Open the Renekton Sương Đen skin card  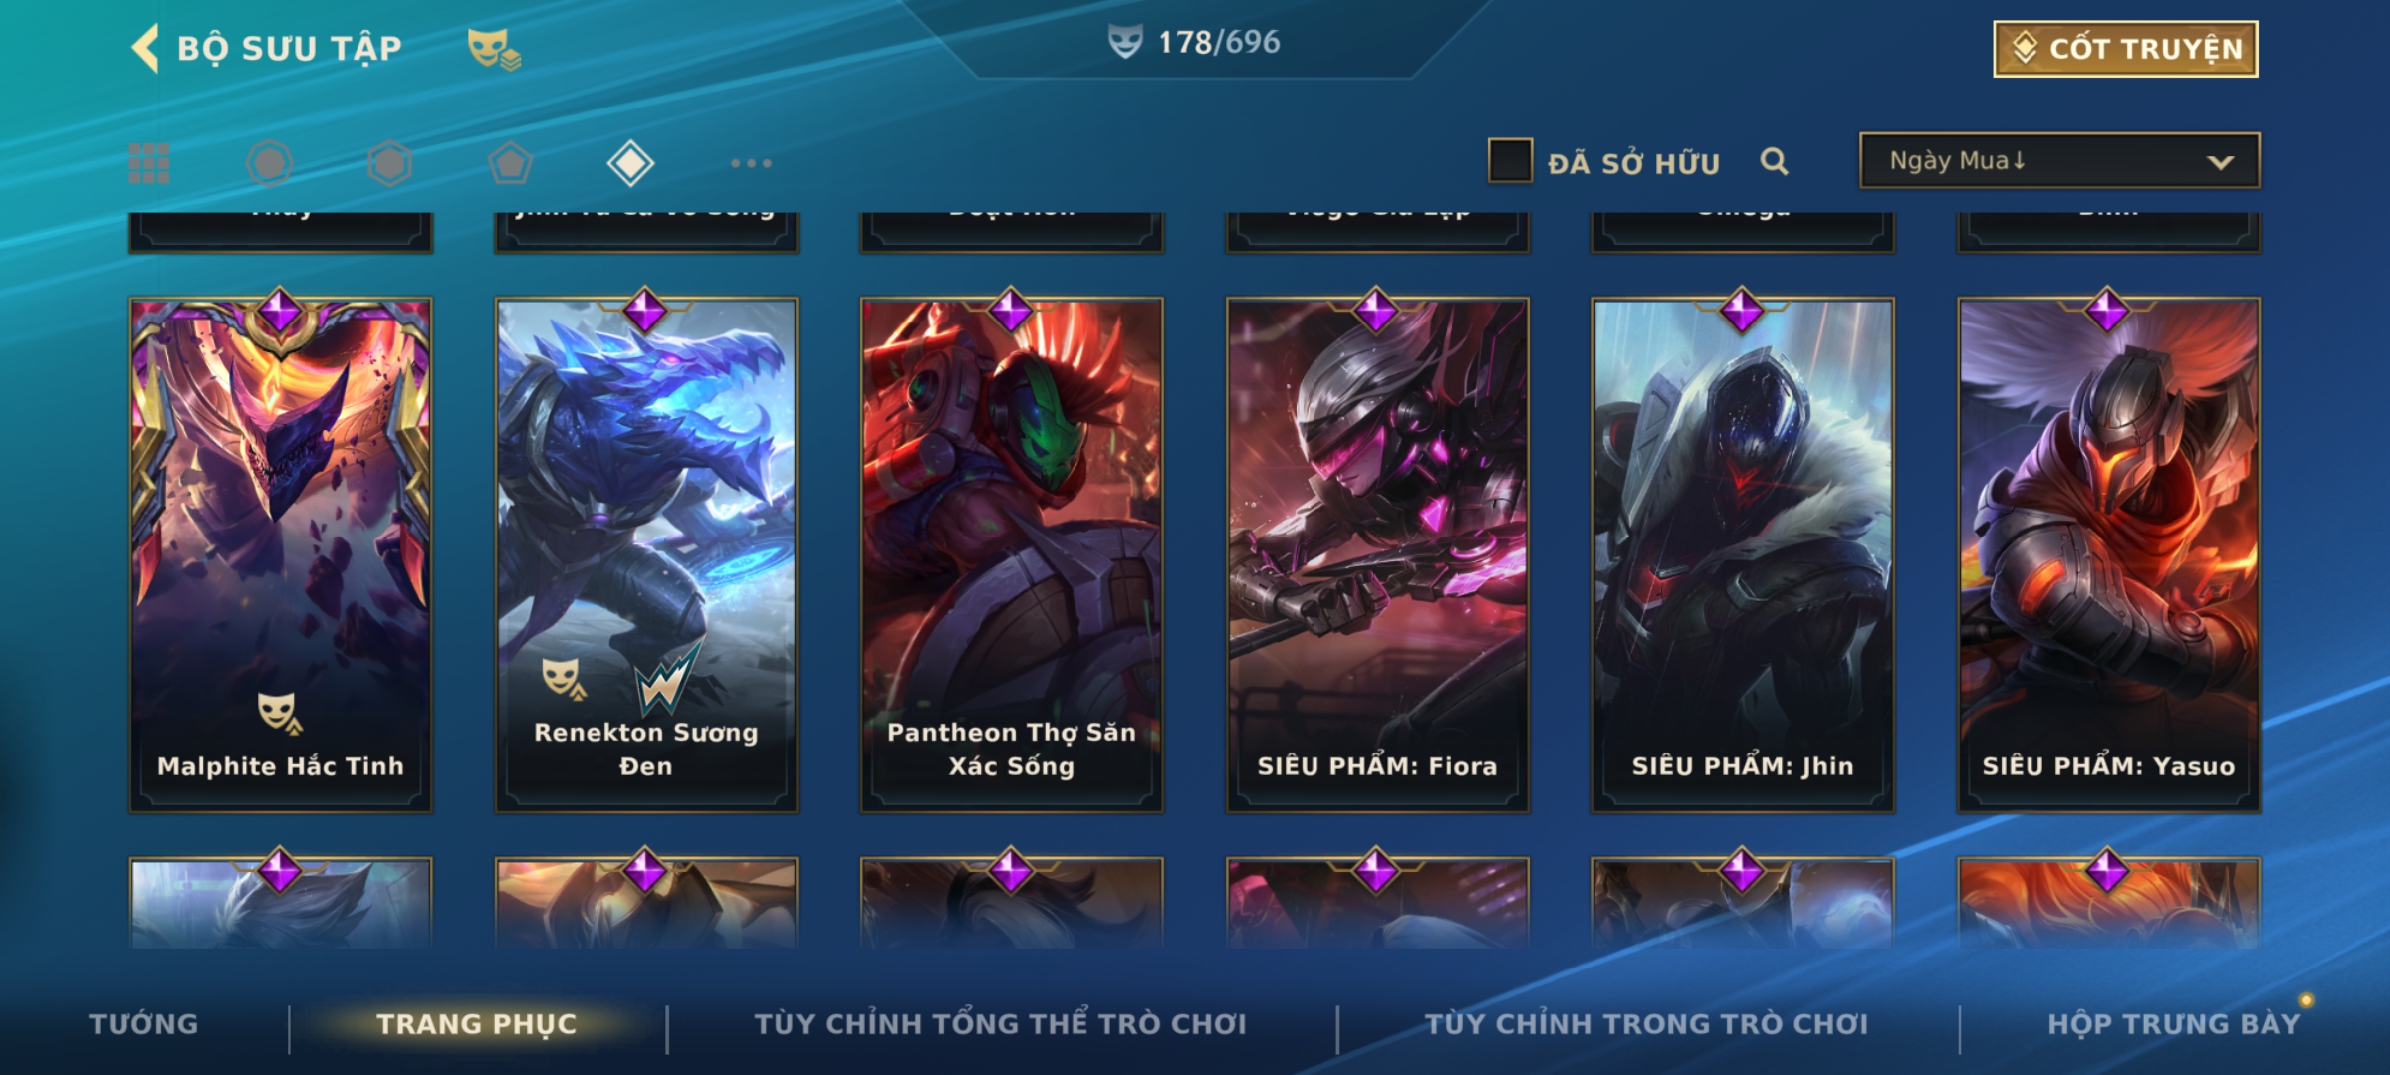[646, 554]
